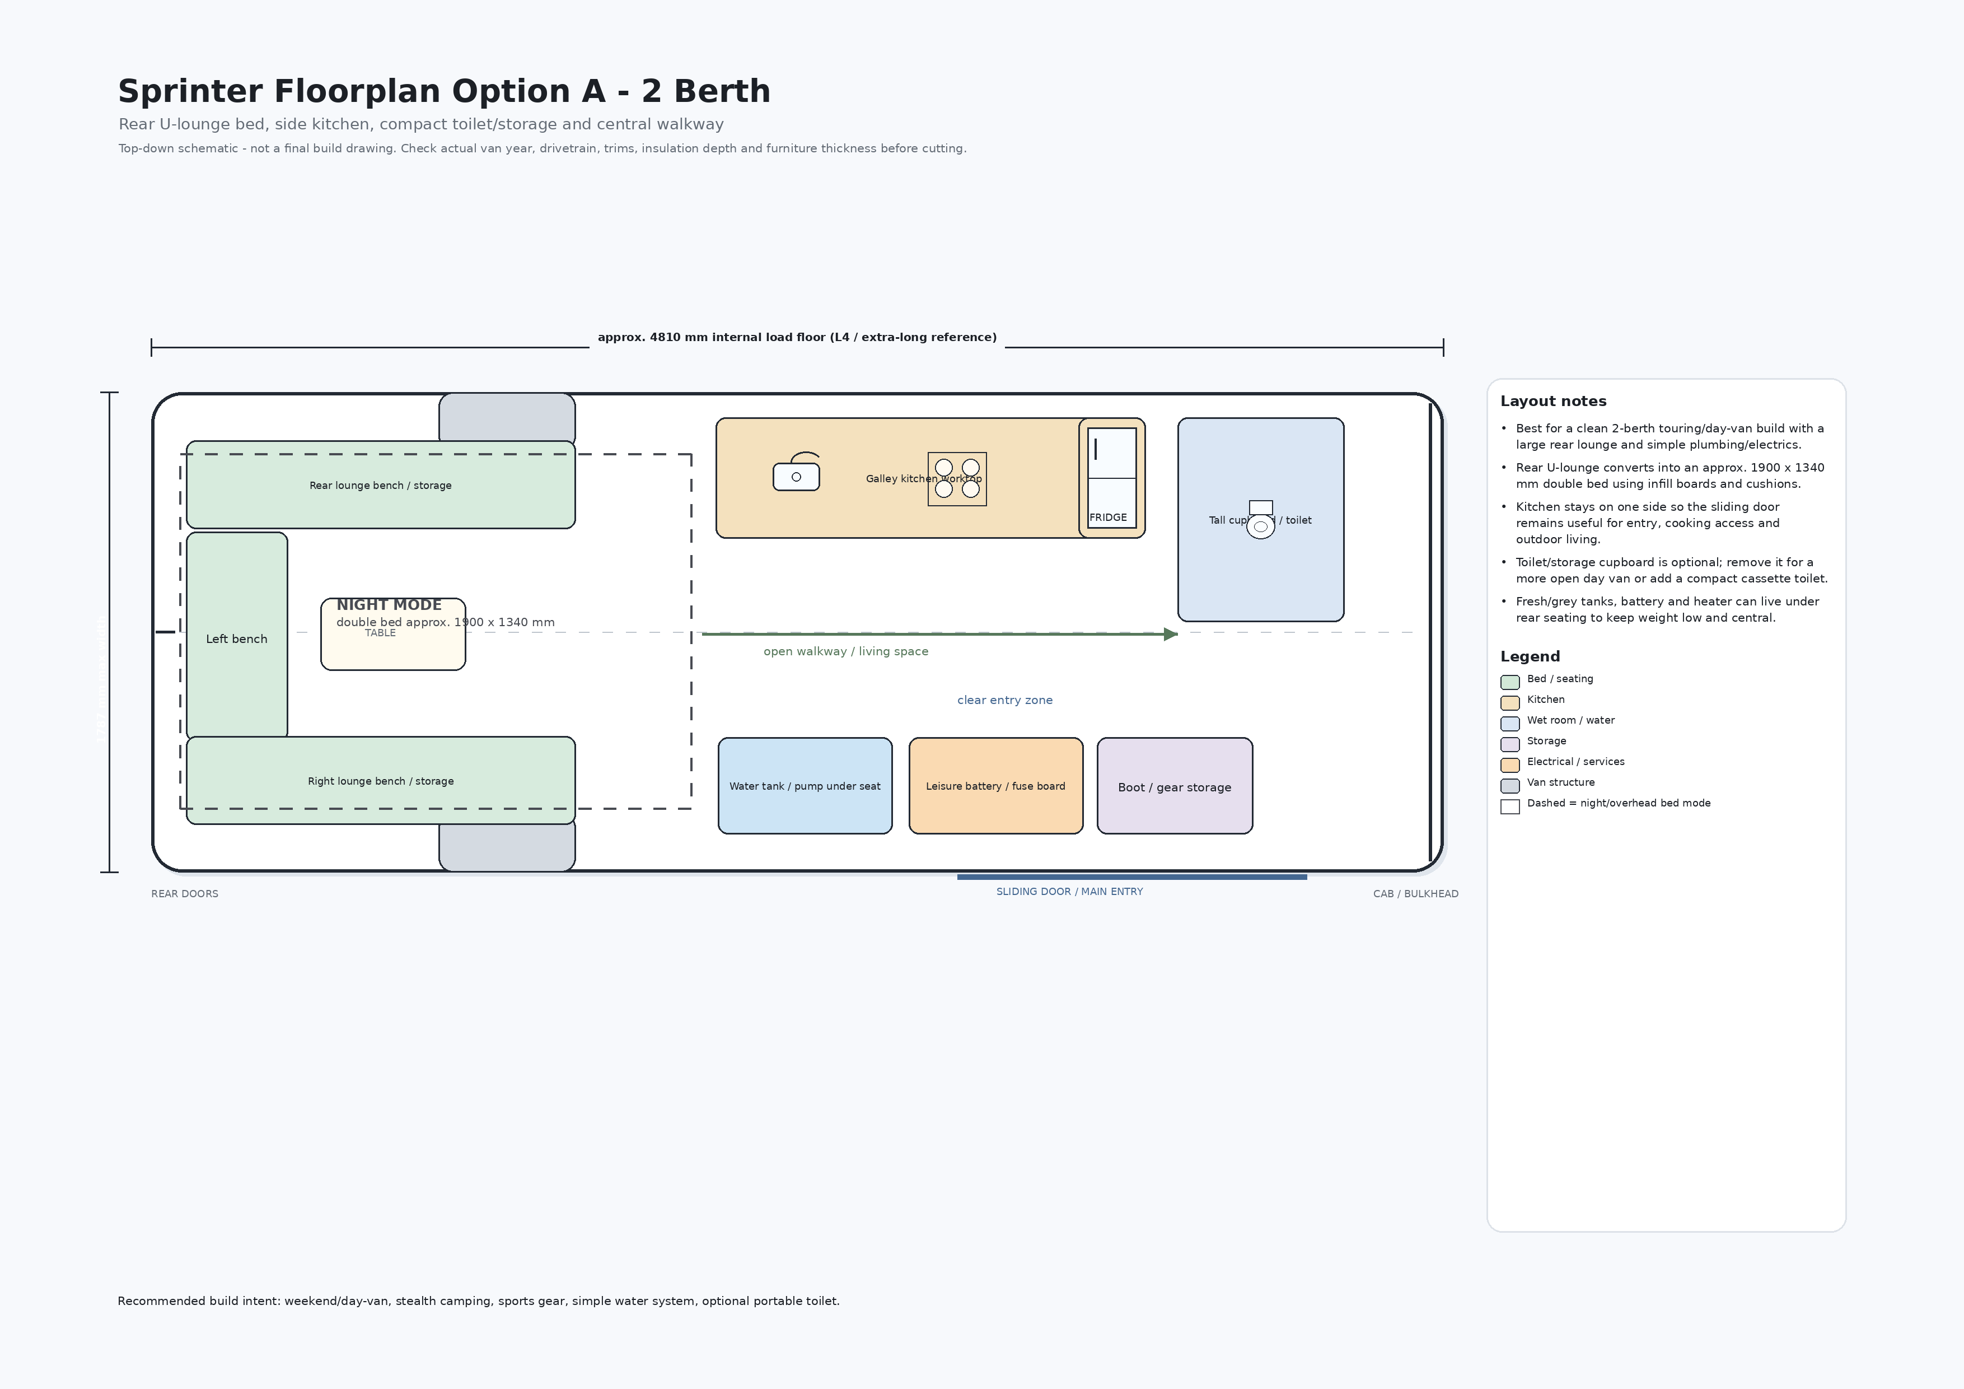Click the 'Kitchen stays on one side' note
The width and height of the screenshot is (1964, 1389).
(1648, 523)
